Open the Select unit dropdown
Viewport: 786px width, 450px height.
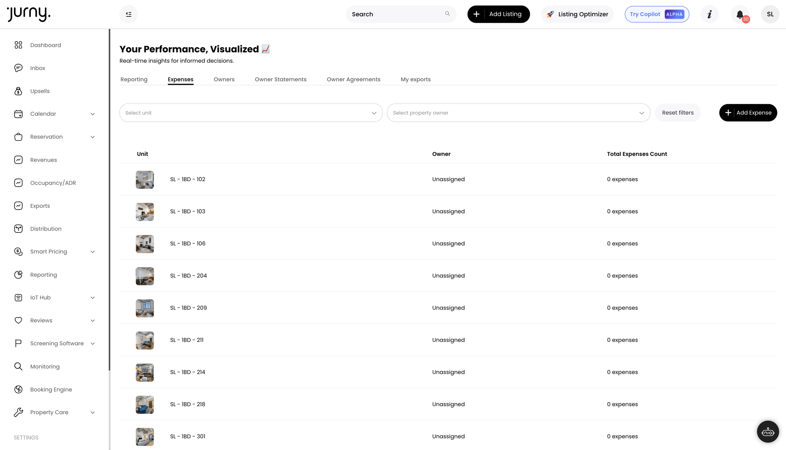tap(251, 113)
